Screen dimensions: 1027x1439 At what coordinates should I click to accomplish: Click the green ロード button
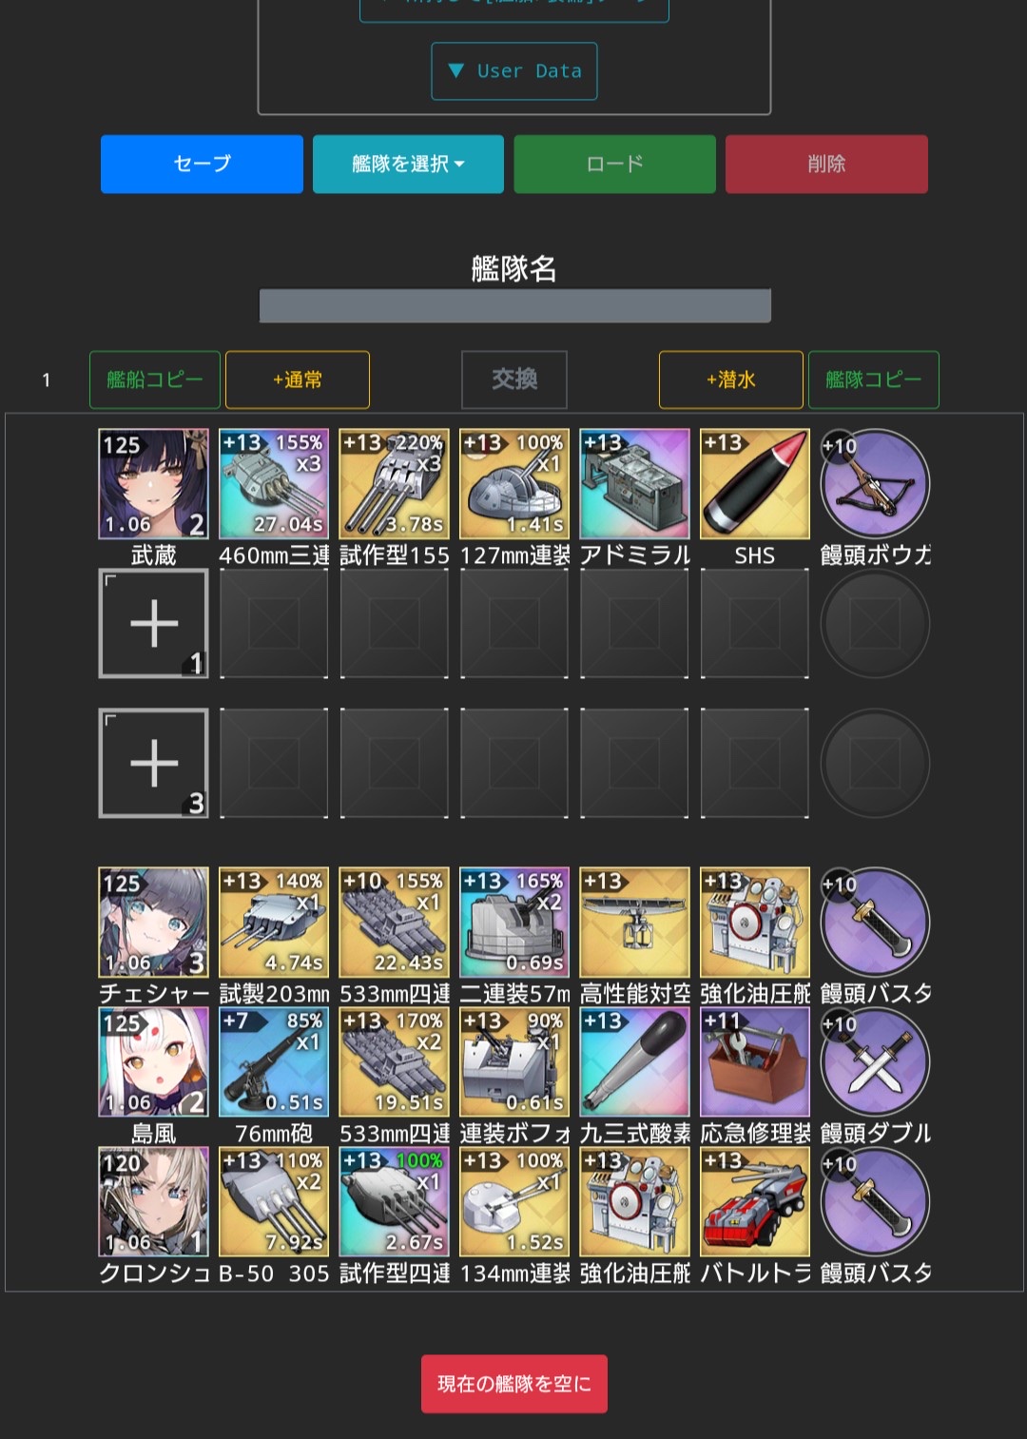614,164
